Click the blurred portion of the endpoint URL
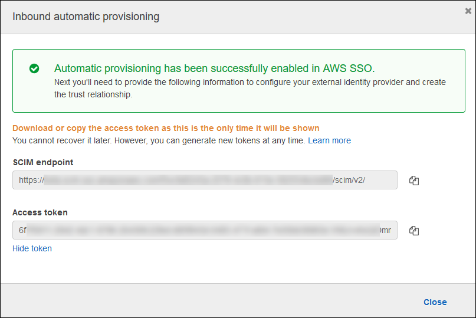Image resolution: width=476 pixels, height=318 pixels. (x=189, y=180)
